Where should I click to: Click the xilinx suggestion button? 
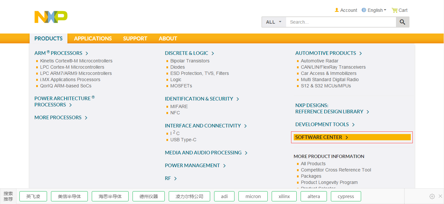pyautogui.click(x=284, y=196)
